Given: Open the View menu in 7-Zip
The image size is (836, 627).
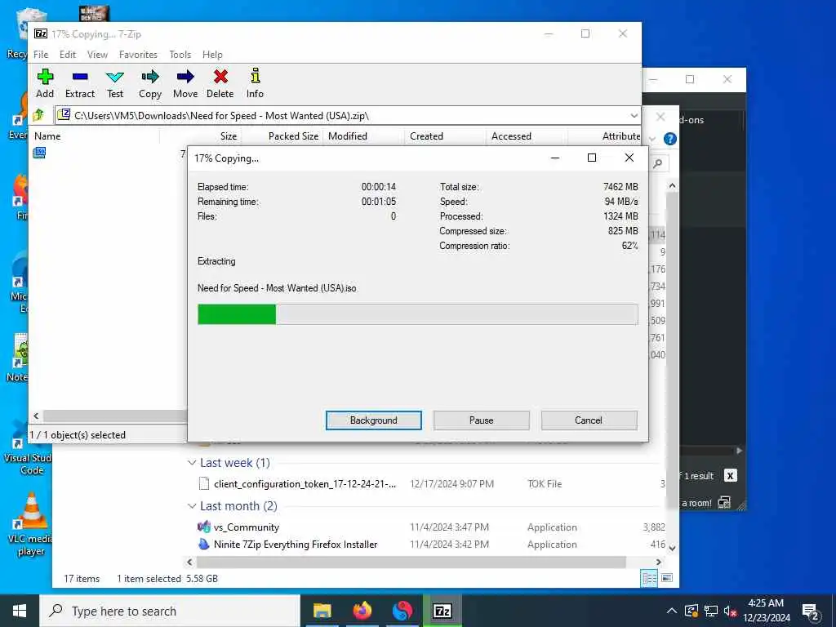Looking at the screenshot, I should pyautogui.click(x=98, y=55).
